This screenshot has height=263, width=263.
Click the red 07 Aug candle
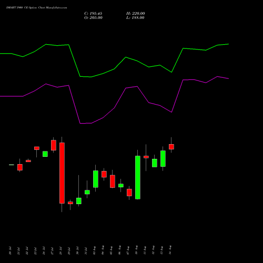[x=129, y=193]
